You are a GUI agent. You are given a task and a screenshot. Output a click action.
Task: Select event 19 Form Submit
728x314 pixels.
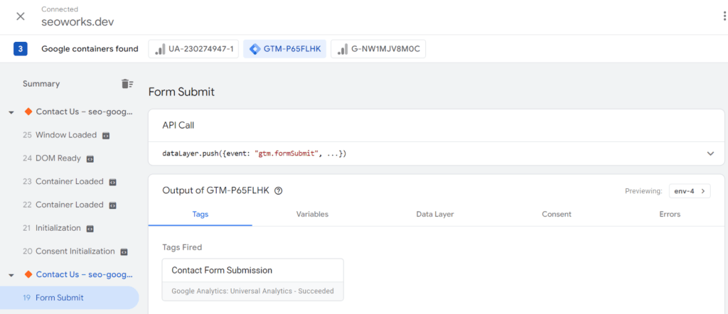tap(70, 298)
